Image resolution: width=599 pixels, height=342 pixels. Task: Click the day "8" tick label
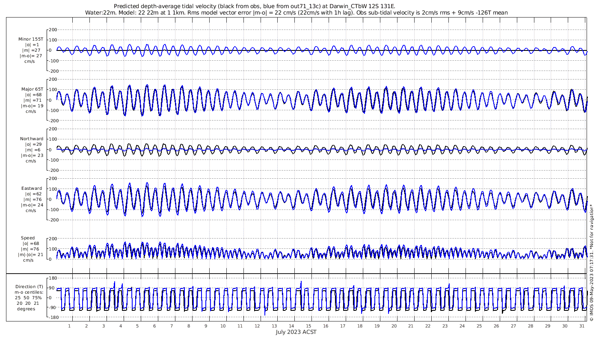189,326
